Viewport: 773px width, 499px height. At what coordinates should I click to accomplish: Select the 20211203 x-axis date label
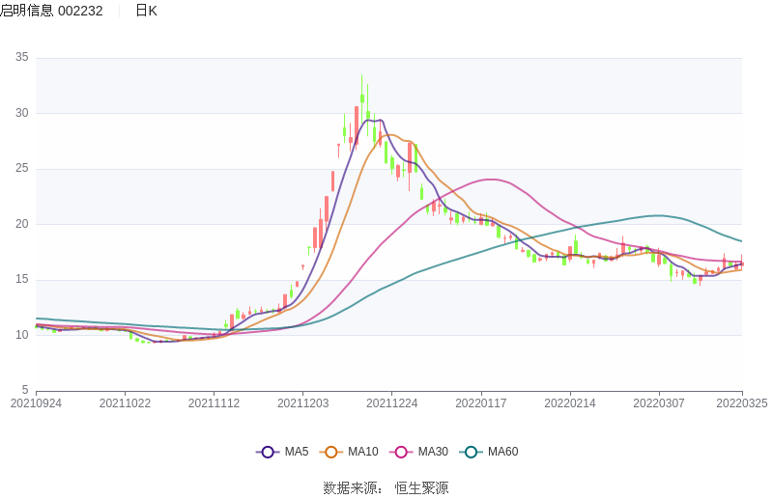pos(303,403)
